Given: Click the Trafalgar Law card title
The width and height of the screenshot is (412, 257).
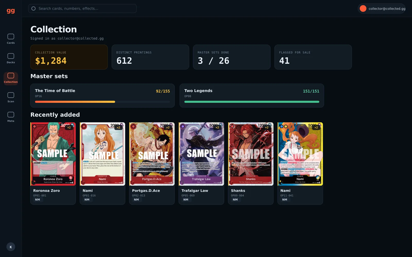Looking at the screenshot, I should point(195,191).
